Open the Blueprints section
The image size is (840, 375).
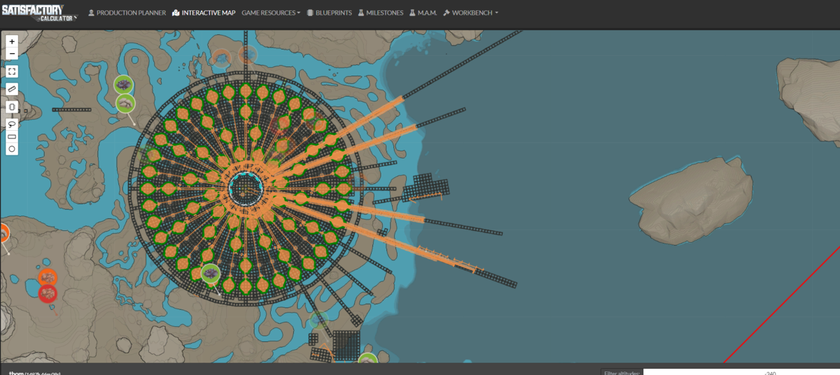pos(330,13)
